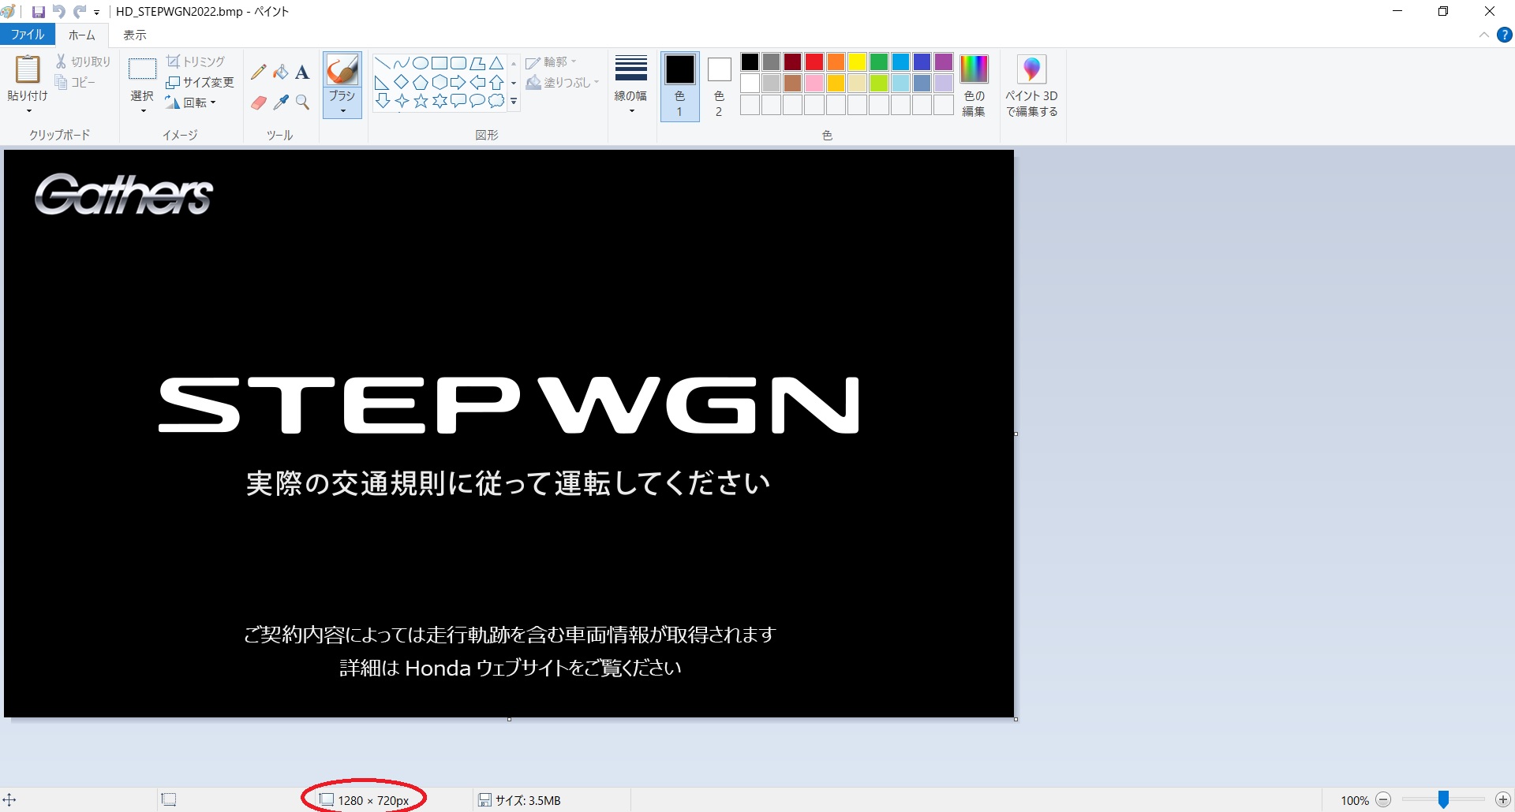
Task: Click the Crop (トリミング) button
Action: (x=196, y=61)
